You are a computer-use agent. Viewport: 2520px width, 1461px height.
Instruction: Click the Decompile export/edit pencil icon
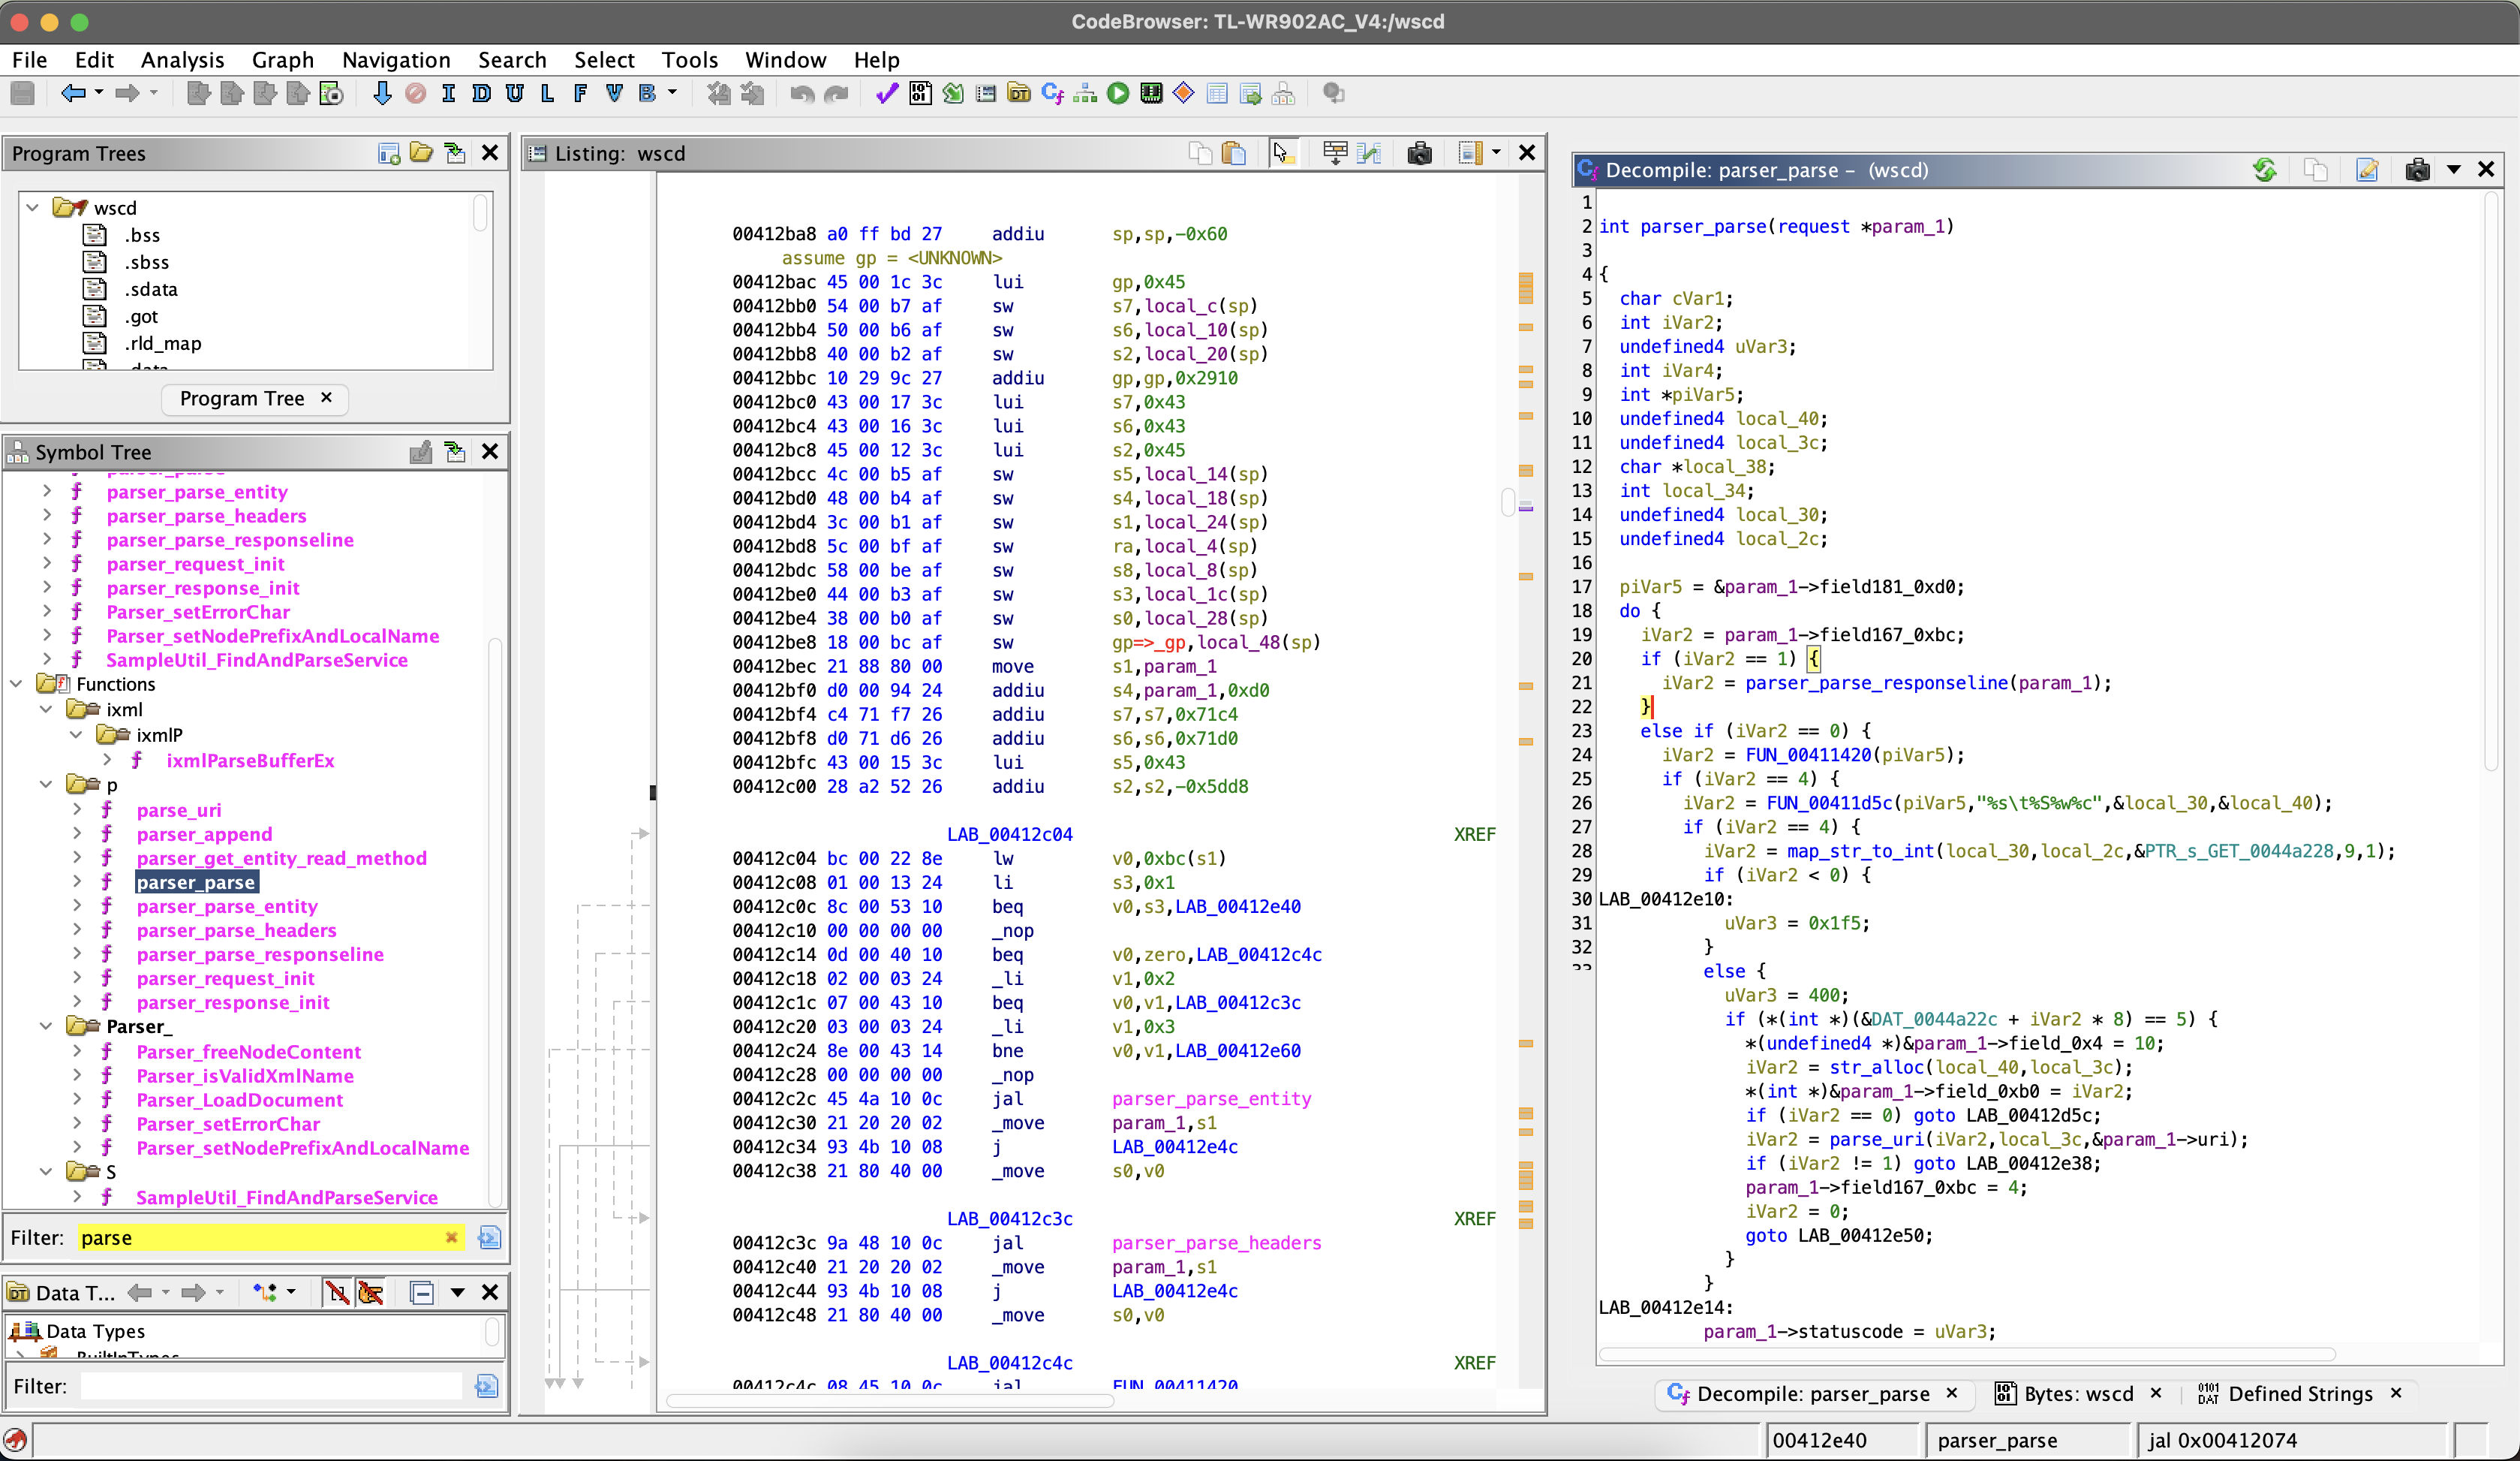(x=2367, y=170)
